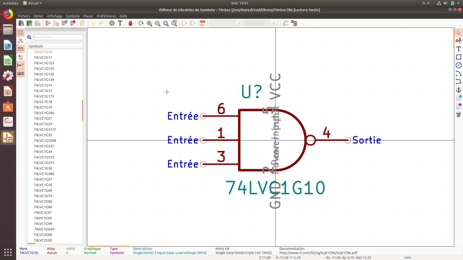Run the symbol check bug icon

coord(131,23)
